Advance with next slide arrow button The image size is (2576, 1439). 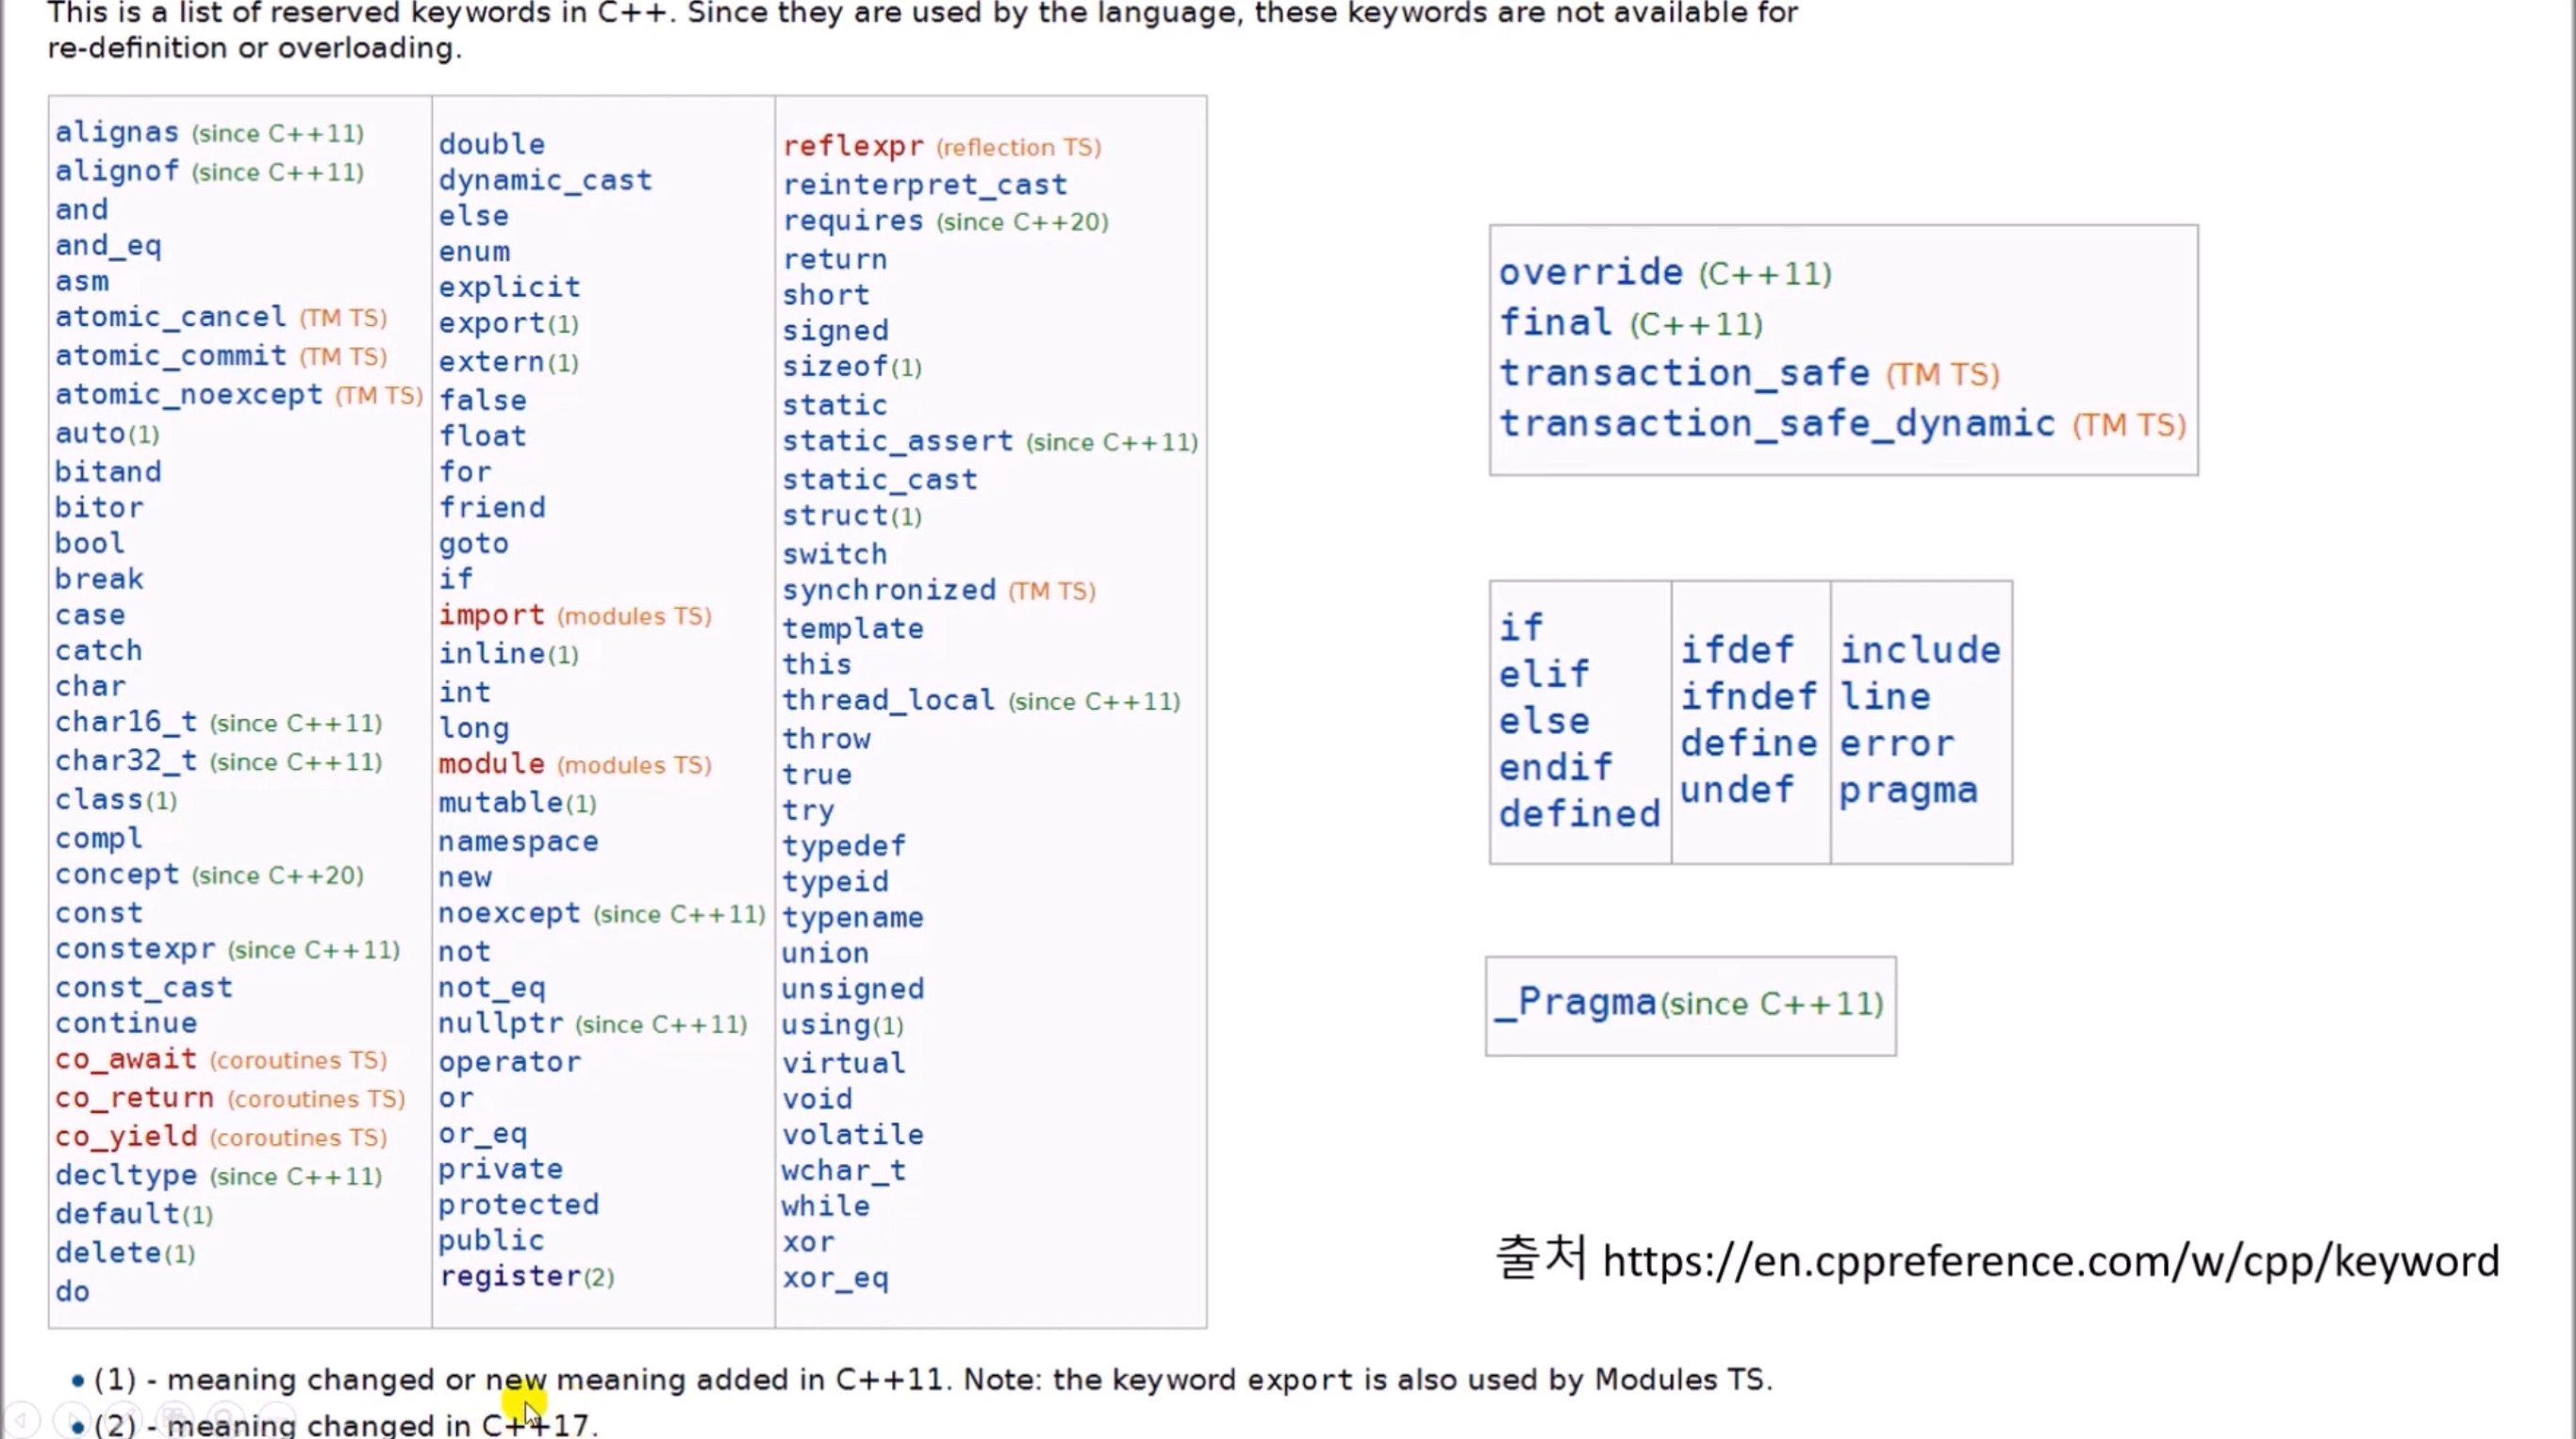click(x=72, y=1418)
